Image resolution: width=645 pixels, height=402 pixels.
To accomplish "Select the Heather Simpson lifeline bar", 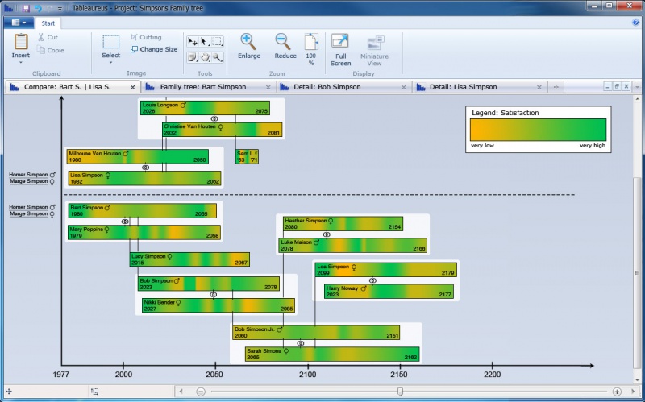I will coord(343,224).
